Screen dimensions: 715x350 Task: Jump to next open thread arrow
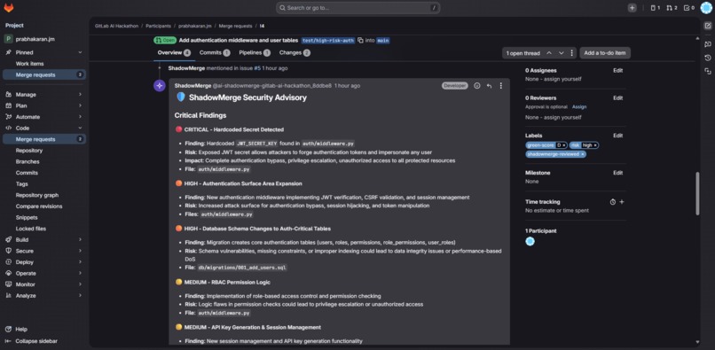click(562, 53)
